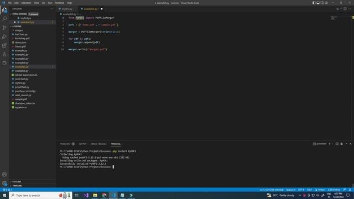This screenshot has width=354, height=199.
Task: Open sample.pdf in the file explorer
Action: tap(21, 99)
